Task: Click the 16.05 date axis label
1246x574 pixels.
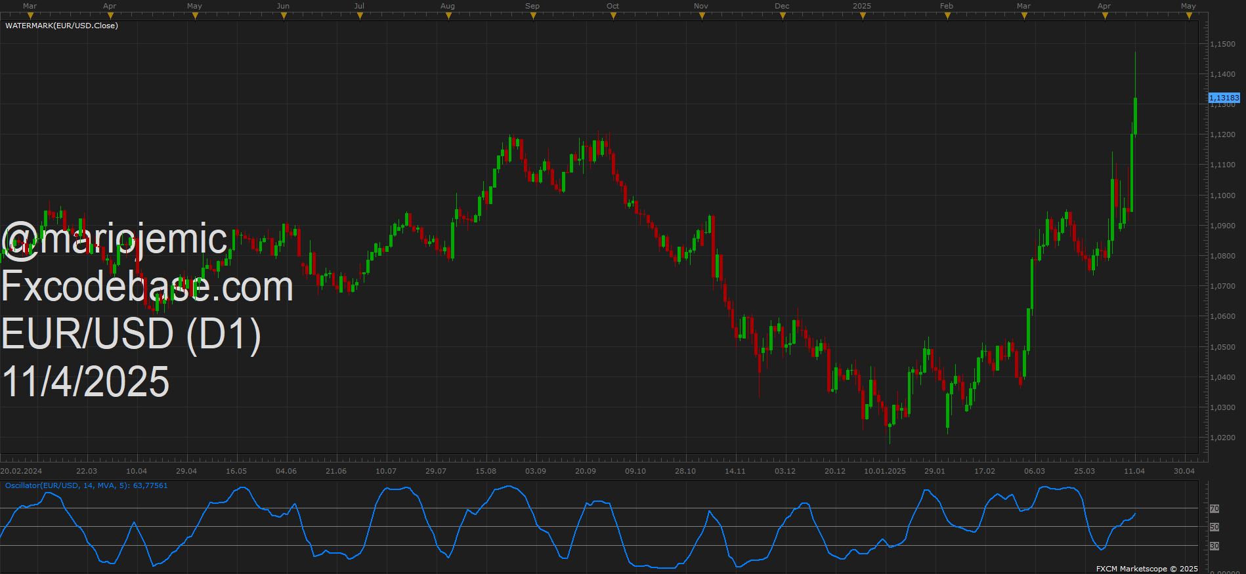Action: pos(236,471)
